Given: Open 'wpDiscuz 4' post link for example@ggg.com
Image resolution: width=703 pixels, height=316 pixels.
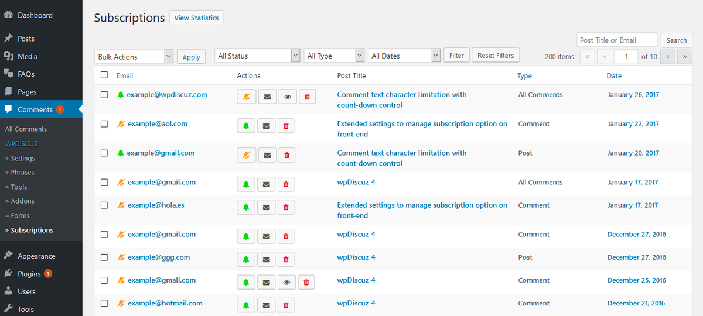Looking at the screenshot, I should tap(356, 257).
